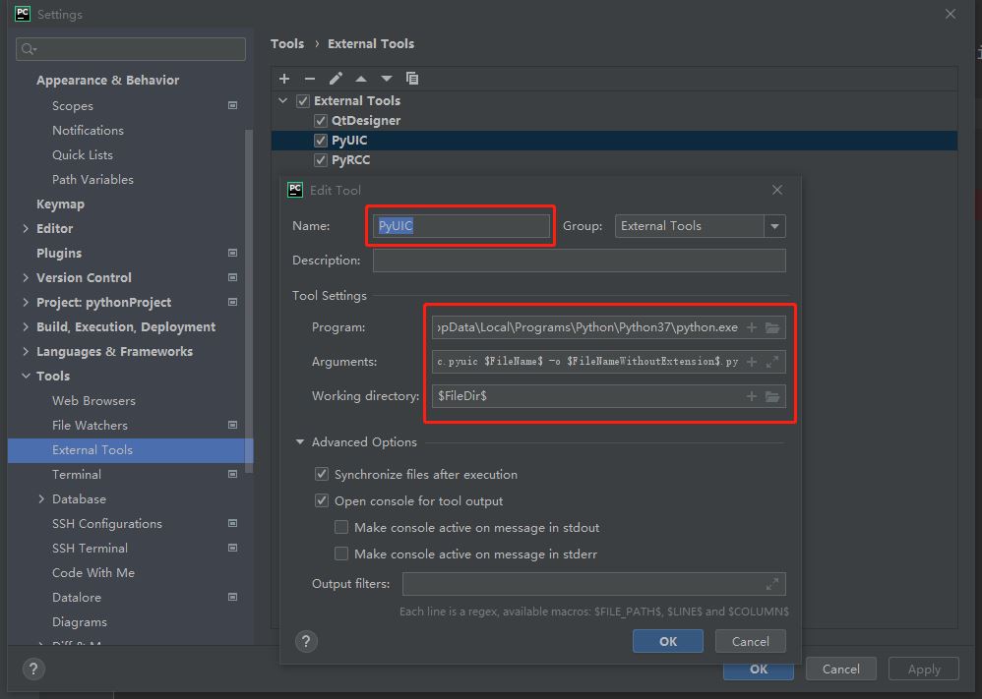This screenshot has width=982, height=699.
Task: Click the project-level icon next to File Watchers
Action: (x=233, y=425)
